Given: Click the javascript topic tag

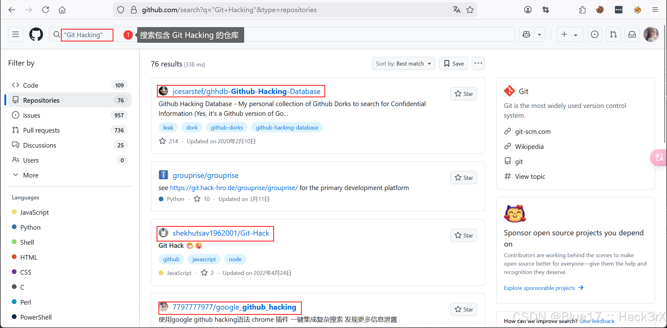Looking at the screenshot, I should click(x=204, y=259).
